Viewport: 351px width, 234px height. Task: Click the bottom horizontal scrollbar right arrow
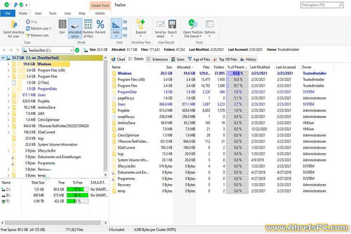coord(105,223)
